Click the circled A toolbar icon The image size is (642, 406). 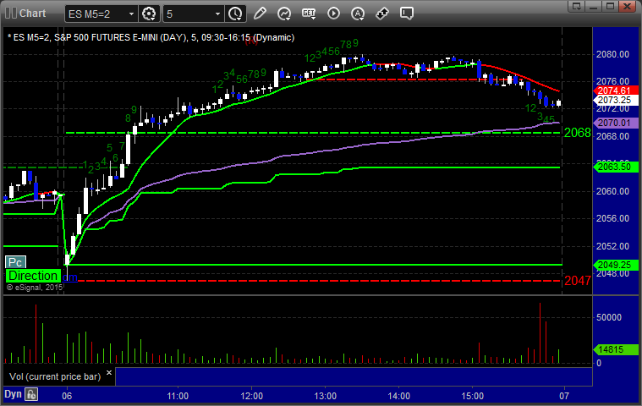click(x=333, y=14)
